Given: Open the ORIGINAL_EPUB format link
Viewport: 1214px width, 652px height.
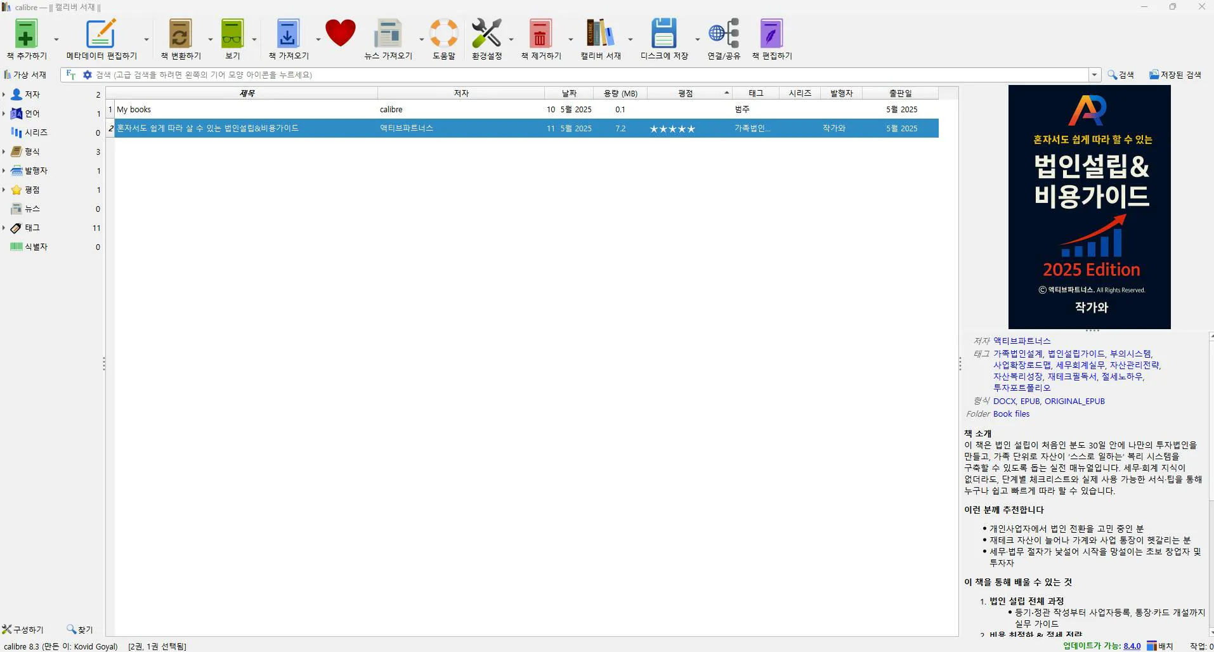Looking at the screenshot, I should point(1074,401).
